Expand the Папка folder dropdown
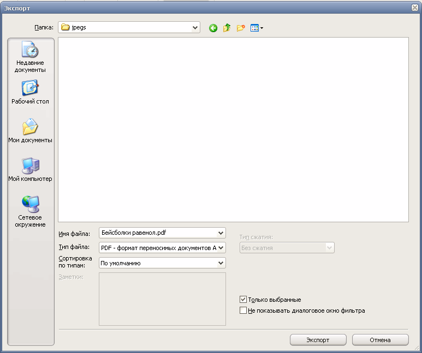 tap(195, 27)
